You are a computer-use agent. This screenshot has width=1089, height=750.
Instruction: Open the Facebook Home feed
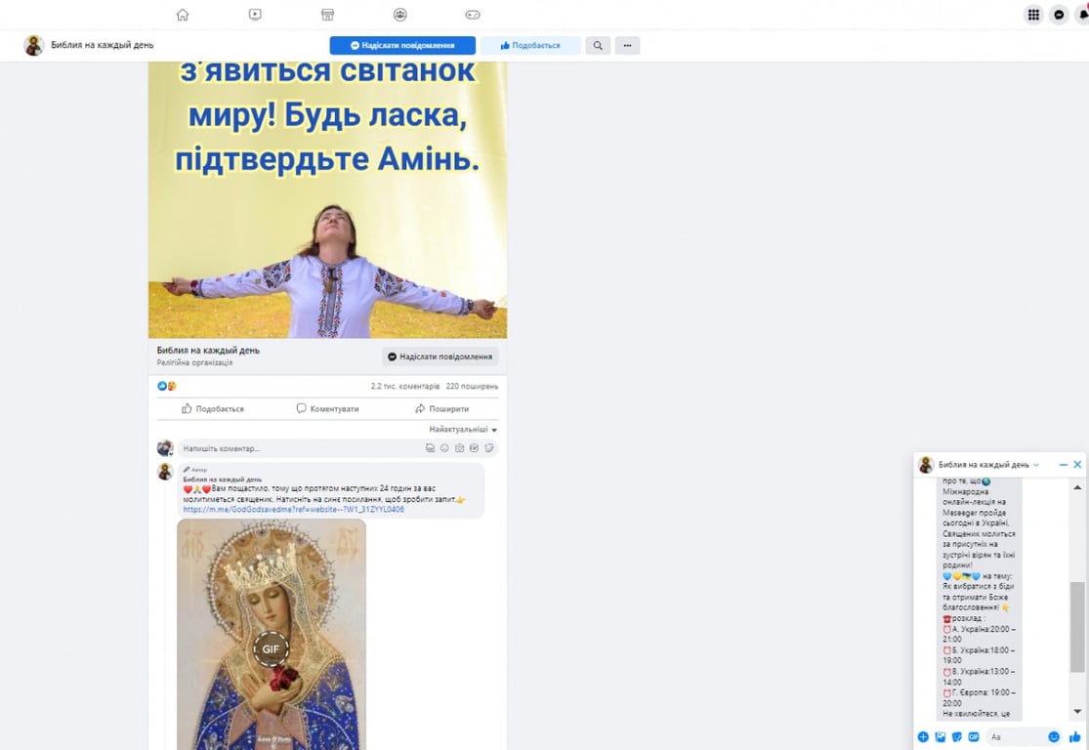(x=183, y=15)
